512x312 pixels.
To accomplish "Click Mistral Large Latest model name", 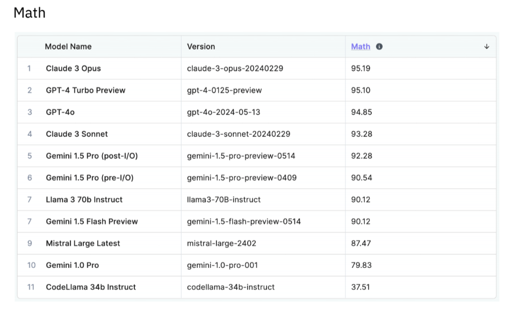I will 83,243.
